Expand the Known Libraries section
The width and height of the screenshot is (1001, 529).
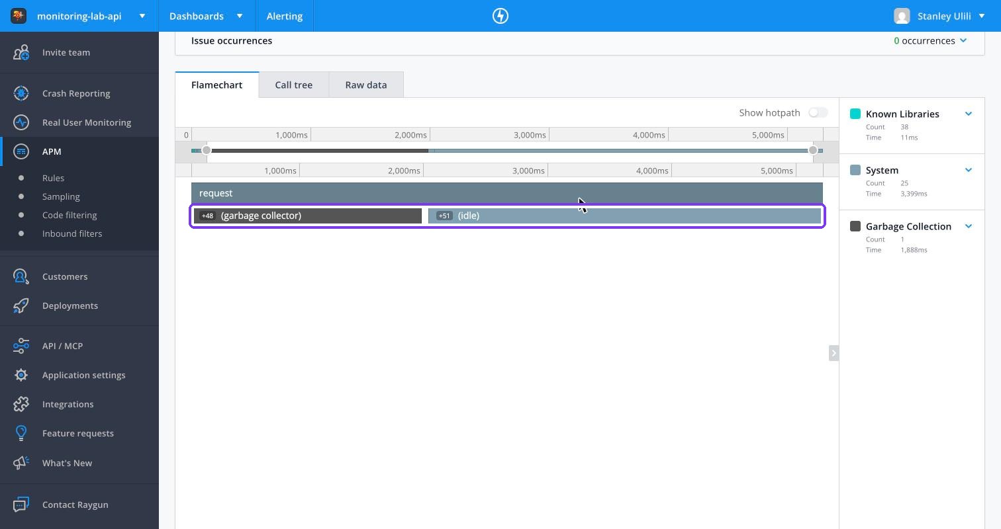pyautogui.click(x=969, y=114)
